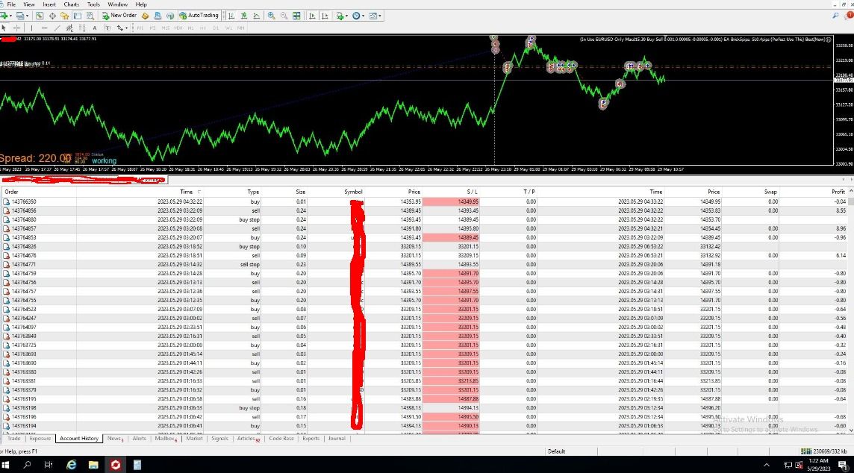Switch to the News tab
Viewport: 854px width, 473px height.
pyautogui.click(x=115, y=439)
